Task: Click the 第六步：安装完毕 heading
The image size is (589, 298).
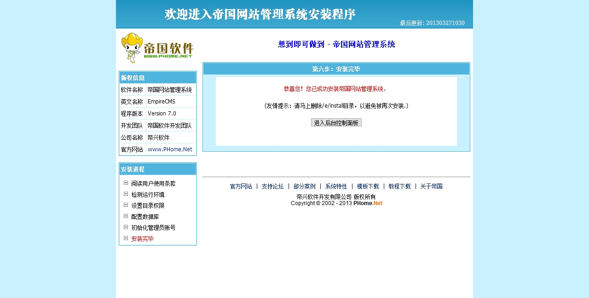Action: pos(336,69)
